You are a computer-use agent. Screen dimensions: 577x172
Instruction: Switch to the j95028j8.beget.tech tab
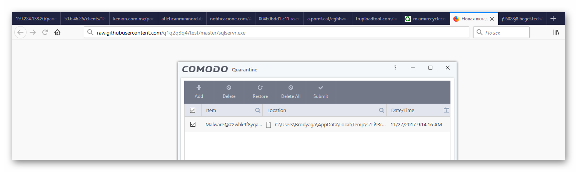tap(522, 18)
